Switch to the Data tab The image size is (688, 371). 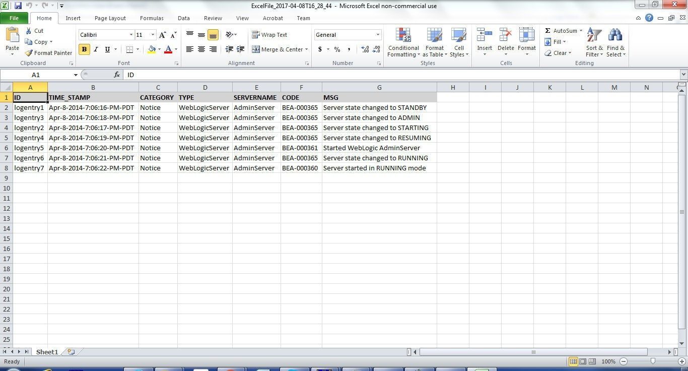click(184, 18)
